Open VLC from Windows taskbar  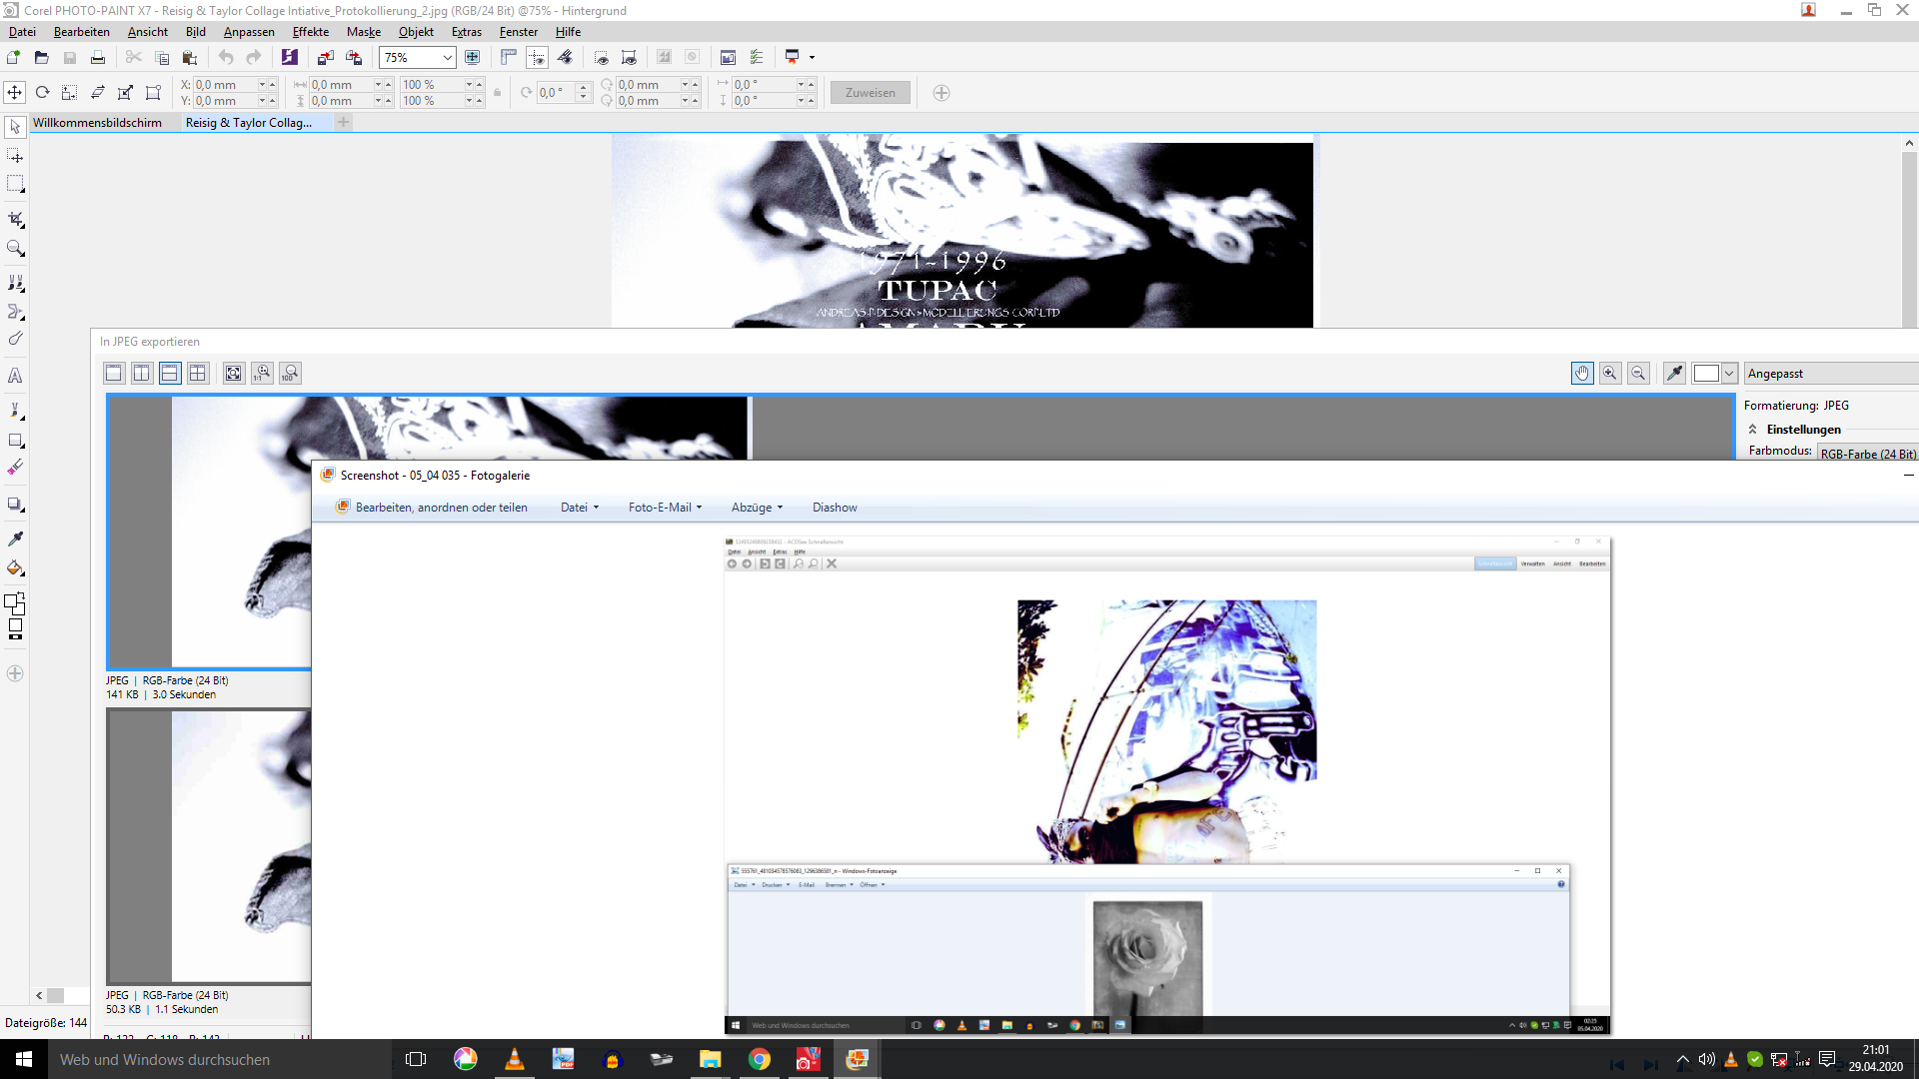tap(515, 1059)
